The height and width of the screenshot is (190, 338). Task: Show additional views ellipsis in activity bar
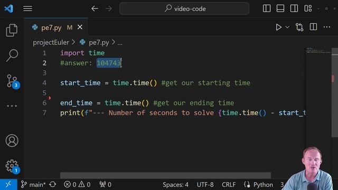tap(12, 106)
